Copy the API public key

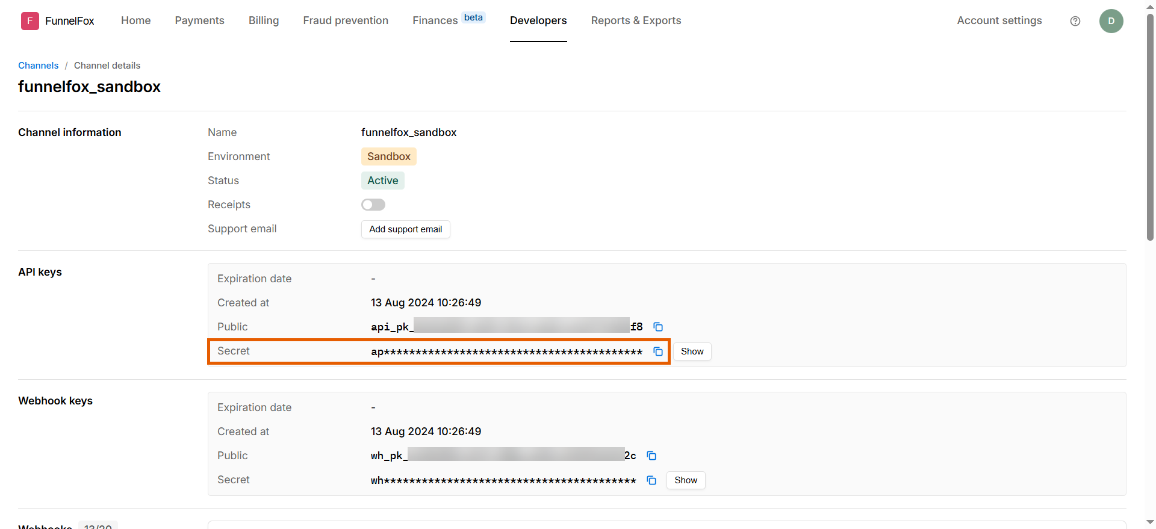coord(658,327)
